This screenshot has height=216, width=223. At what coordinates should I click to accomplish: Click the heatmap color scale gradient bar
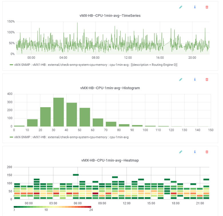pos(53,207)
